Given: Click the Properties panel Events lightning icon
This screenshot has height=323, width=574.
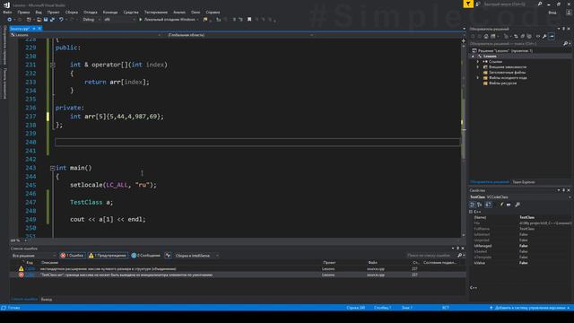Looking at the screenshot, I should pyautogui.click(x=501, y=205).
